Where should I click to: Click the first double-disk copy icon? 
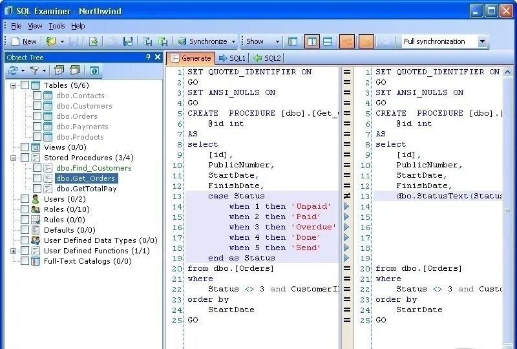point(147,41)
